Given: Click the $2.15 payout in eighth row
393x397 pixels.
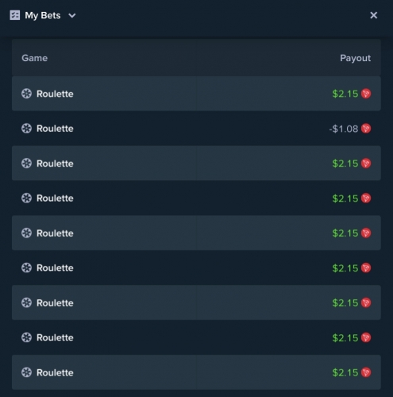Looking at the screenshot, I should (x=345, y=337).
